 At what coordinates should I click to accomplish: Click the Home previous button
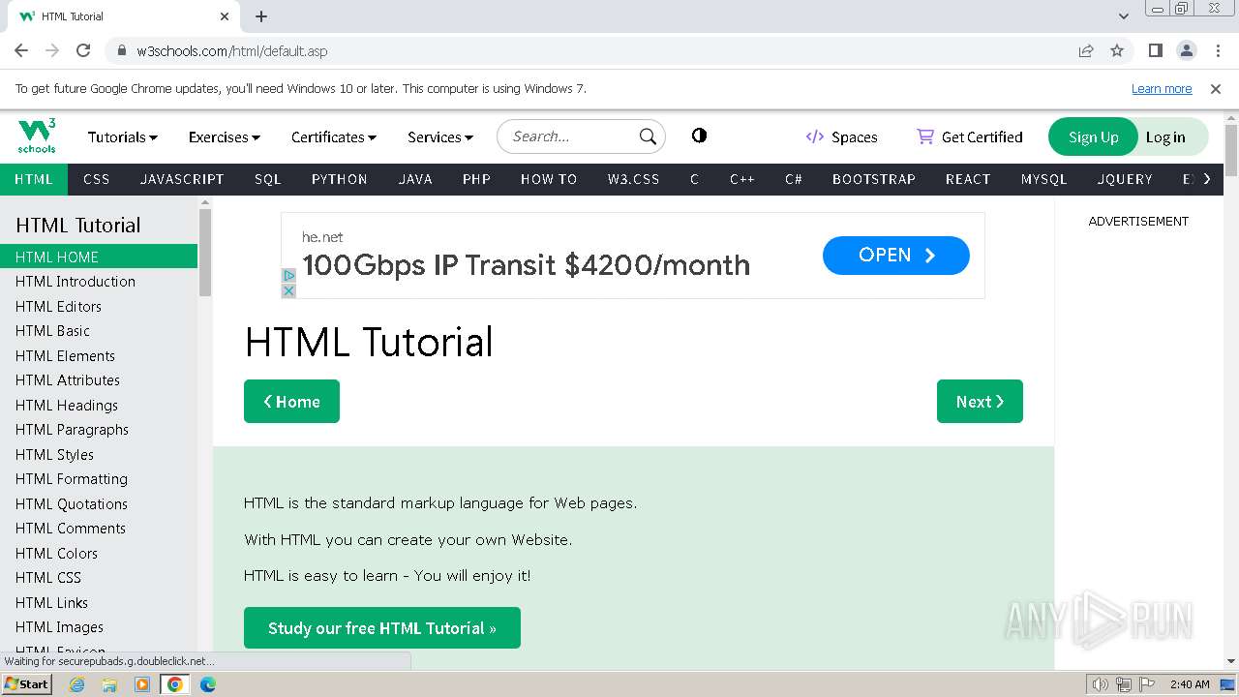[291, 402]
